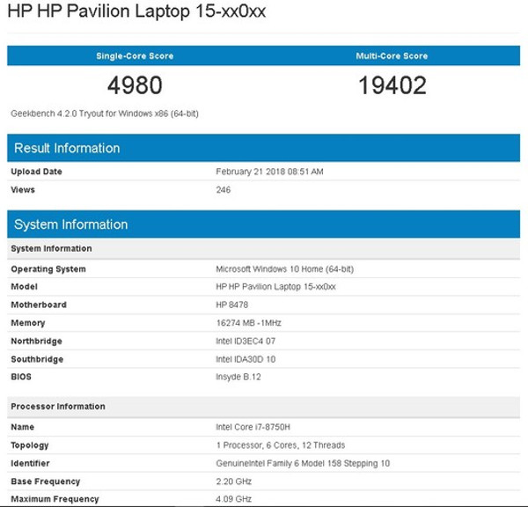Screen dimensions: 528x507
Task: Click the processor 'Name' row label
Action: [22, 427]
